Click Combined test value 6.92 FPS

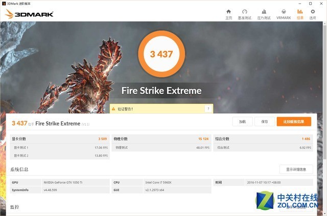[306, 147]
